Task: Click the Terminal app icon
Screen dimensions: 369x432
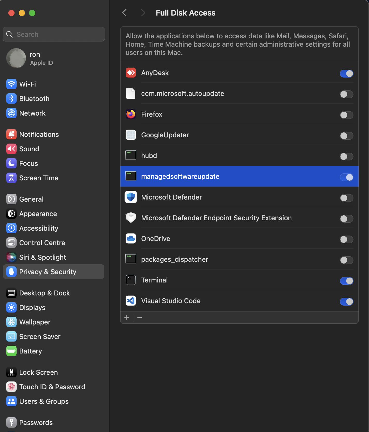Action: pos(131,280)
